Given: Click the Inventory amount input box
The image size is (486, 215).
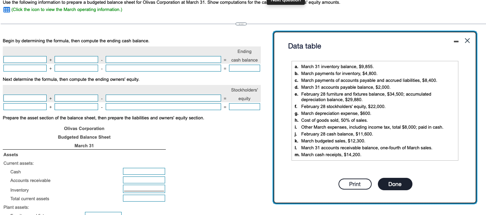Looking at the screenshot, I should [144, 189].
